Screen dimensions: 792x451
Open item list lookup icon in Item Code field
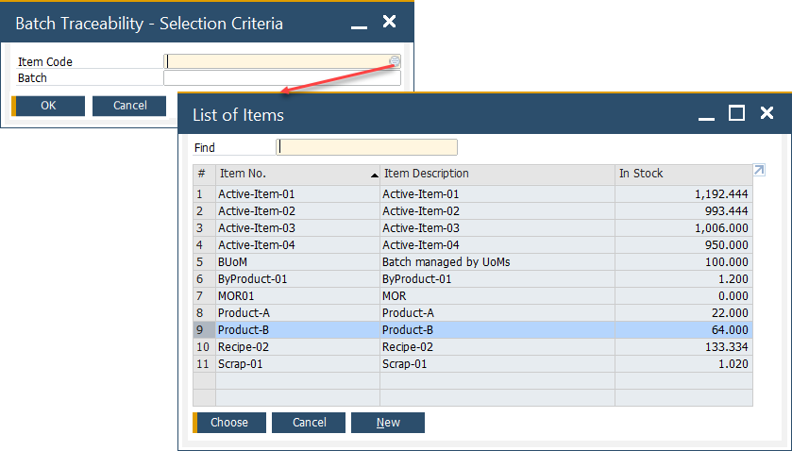coord(395,61)
